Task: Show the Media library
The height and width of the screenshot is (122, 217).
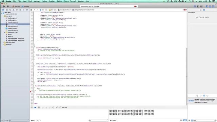Action: click(208, 96)
